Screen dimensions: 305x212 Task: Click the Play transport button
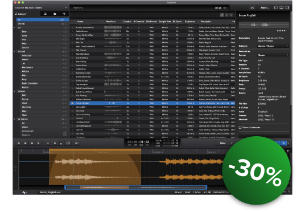coord(55,143)
